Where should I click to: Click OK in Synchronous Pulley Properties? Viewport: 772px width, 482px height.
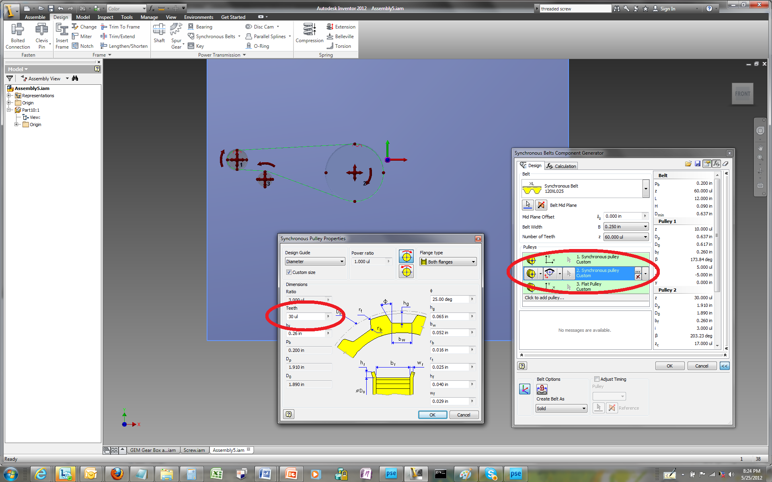pyautogui.click(x=432, y=415)
